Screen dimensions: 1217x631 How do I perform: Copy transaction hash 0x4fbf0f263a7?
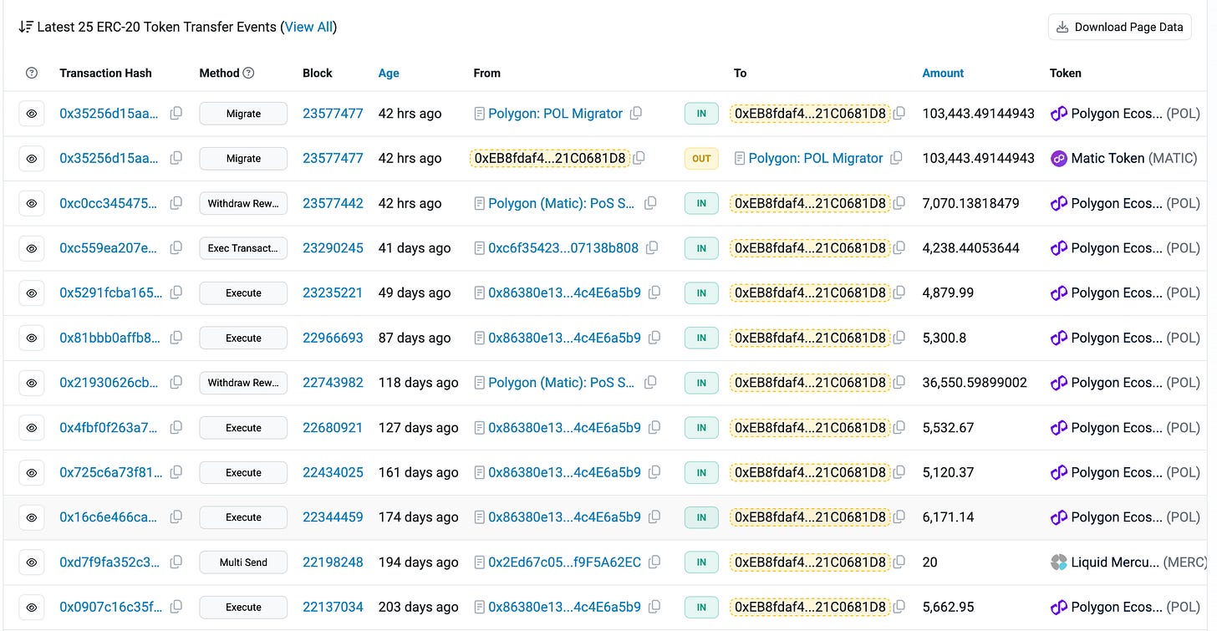click(176, 428)
